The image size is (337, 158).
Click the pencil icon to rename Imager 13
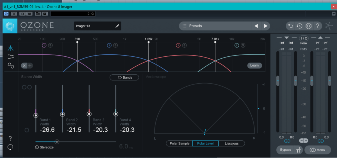(117, 26)
